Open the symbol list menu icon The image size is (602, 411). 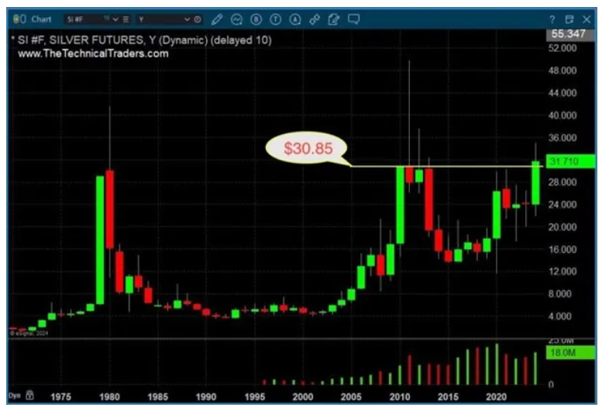click(126, 18)
